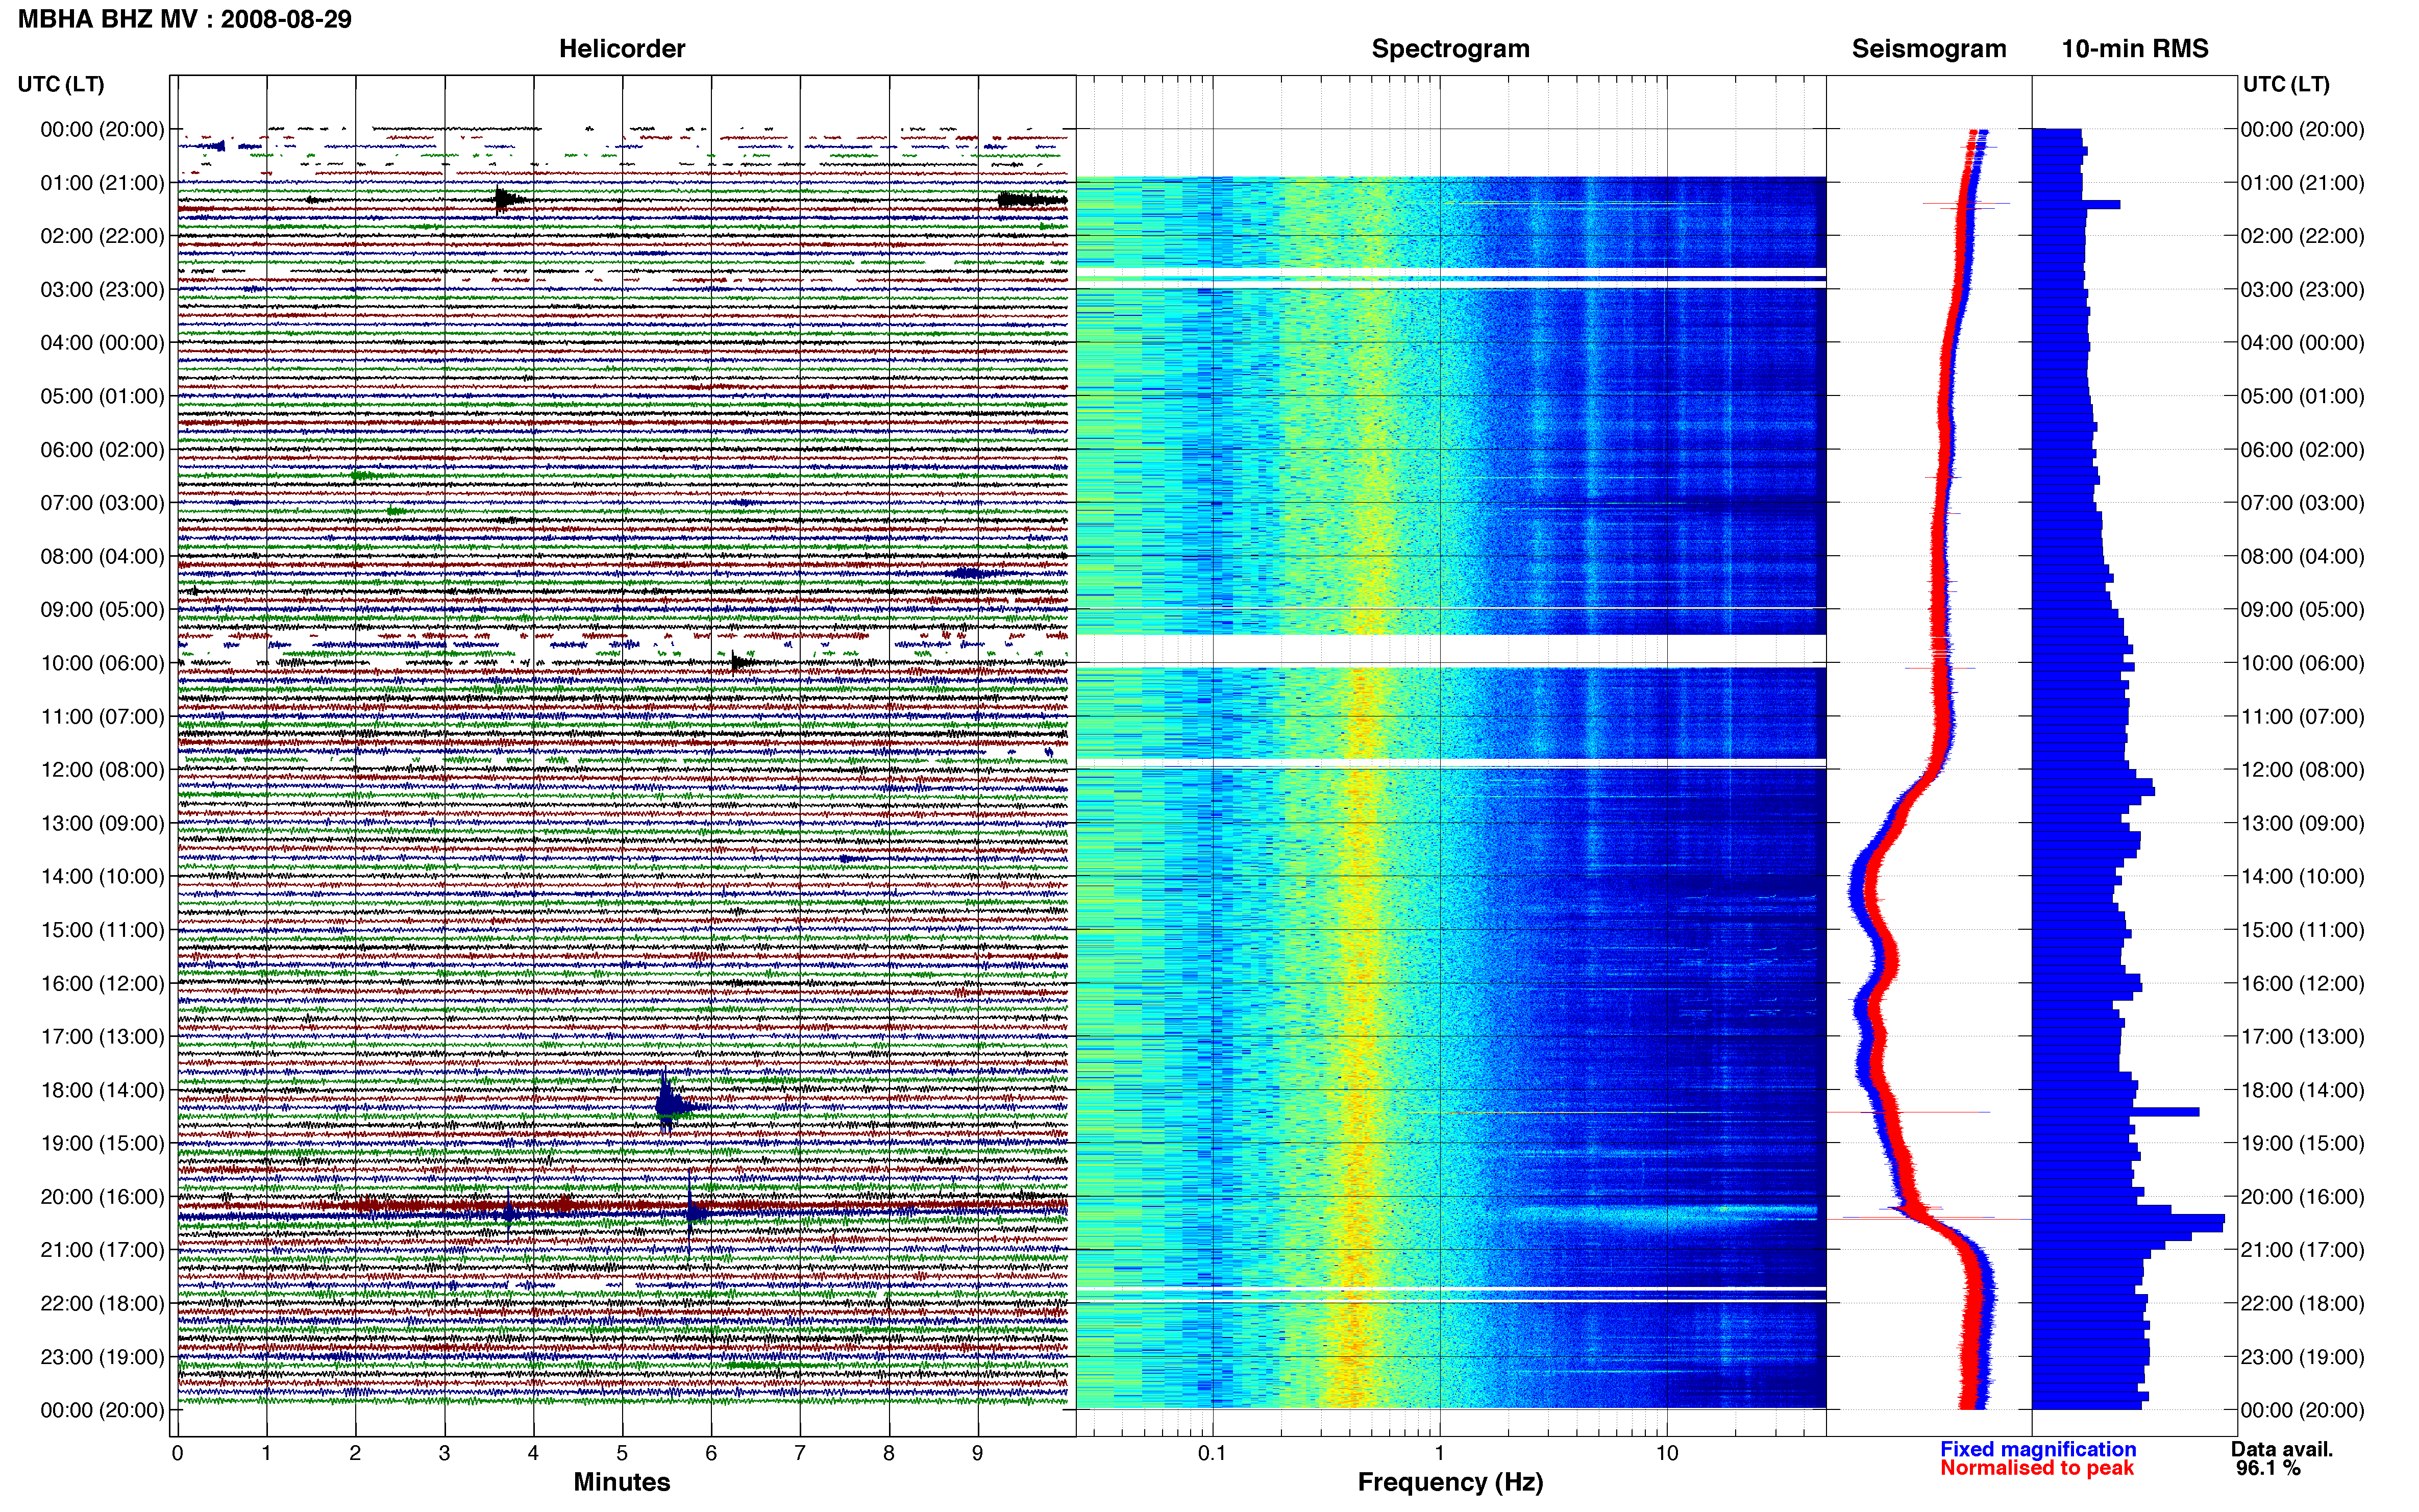Click left-axis time label "10:00 (06:00)"
2419x1512 pixels.
102,663
